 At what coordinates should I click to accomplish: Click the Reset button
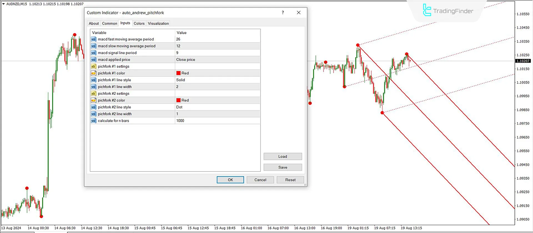290,180
